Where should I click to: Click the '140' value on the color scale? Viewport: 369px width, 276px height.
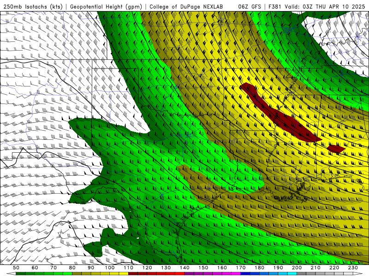184,268
